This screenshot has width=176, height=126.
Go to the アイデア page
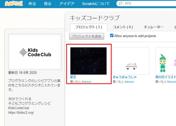point(66,4)
